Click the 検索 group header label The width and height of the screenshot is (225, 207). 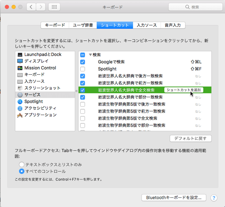97,55
